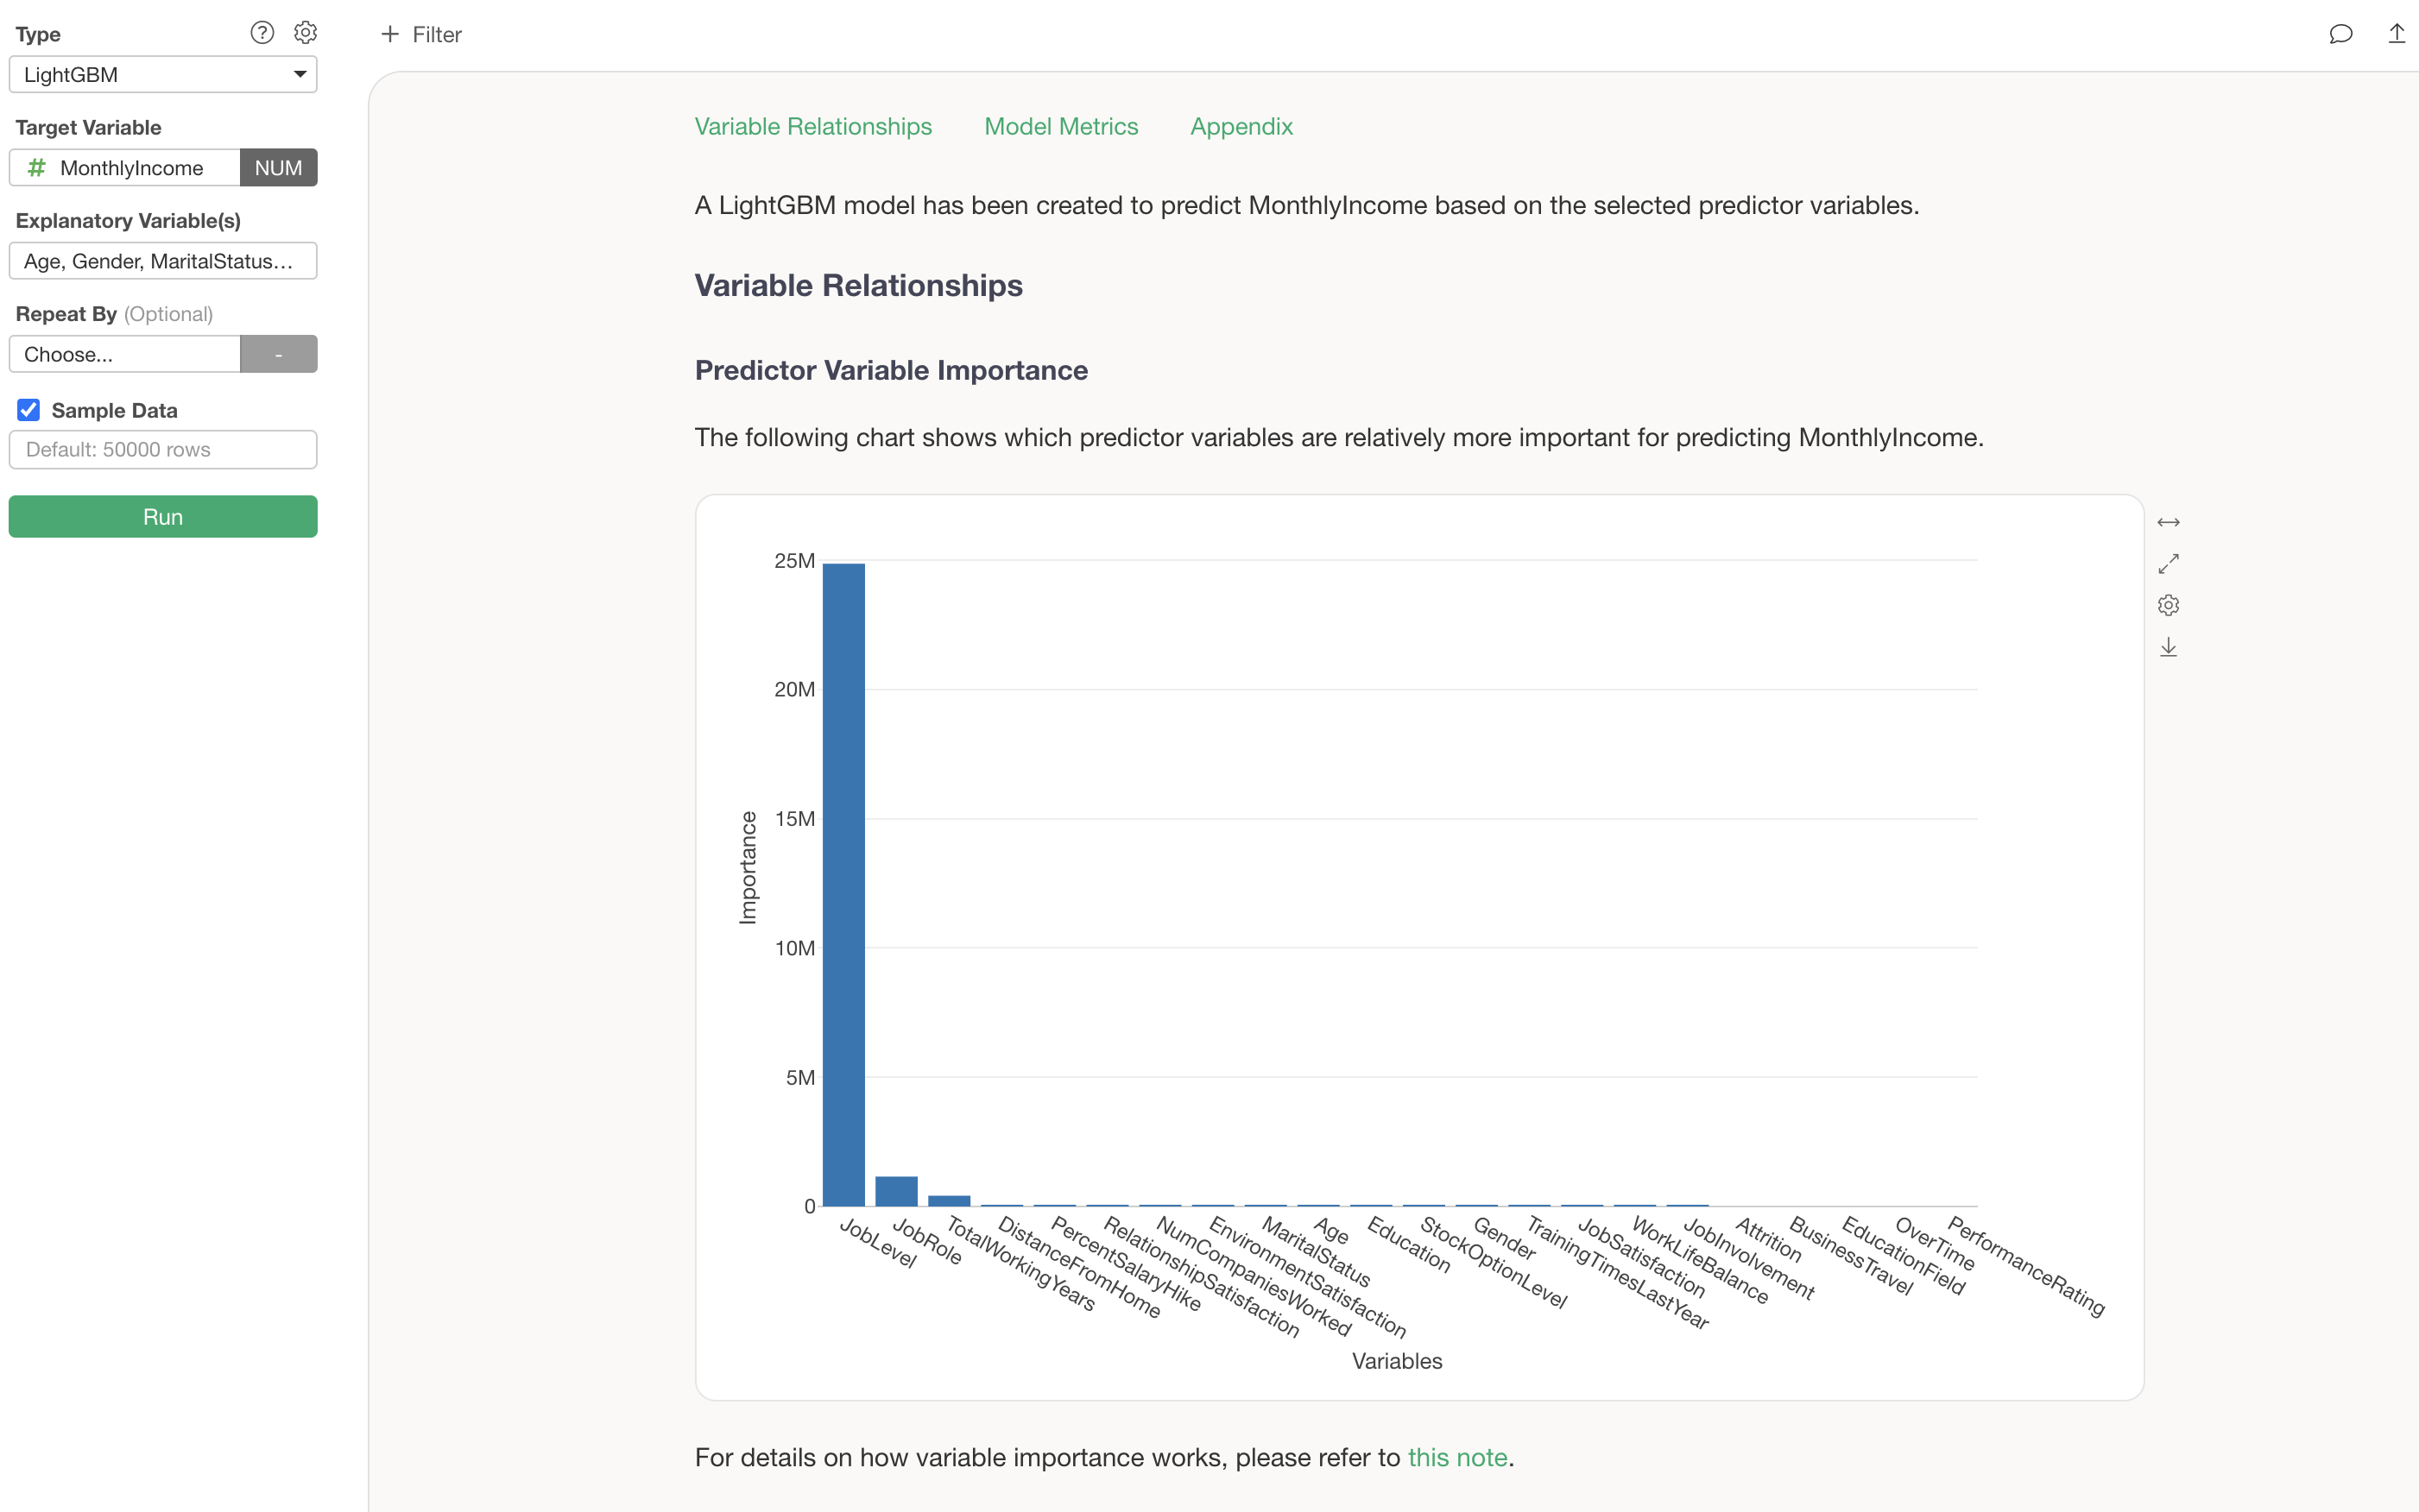The height and width of the screenshot is (1512, 2419).
Task: Jump to Model Metrics section
Action: pyautogui.click(x=1060, y=127)
